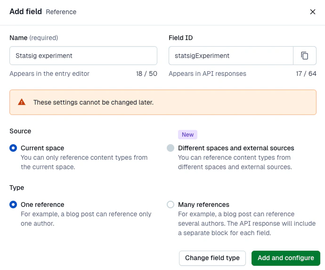
Task: Click the Appears in API responses hint
Action: (207, 74)
